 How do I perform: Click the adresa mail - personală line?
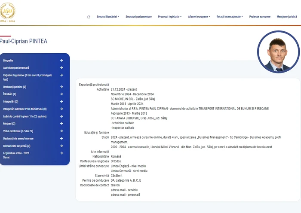126,195
